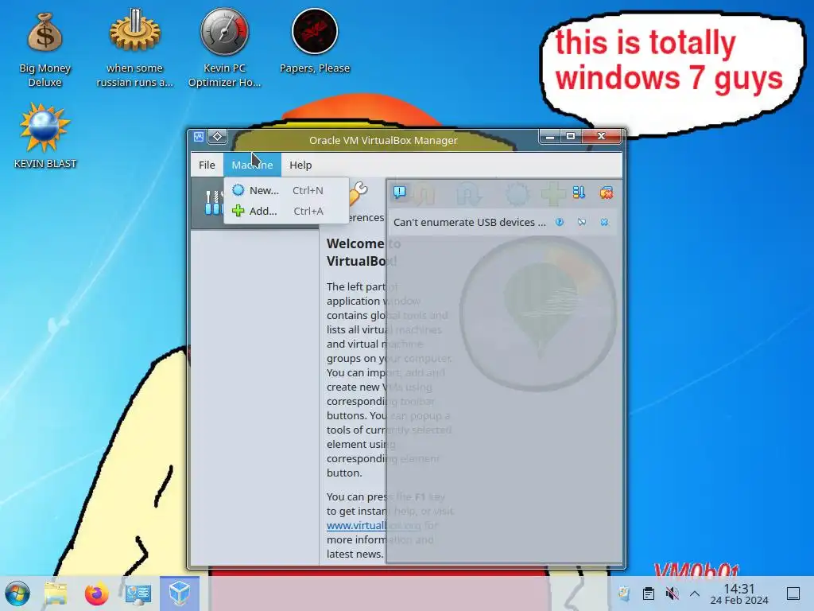
Task: Click the notification center speech-bubble icon
Action: pyautogui.click(x=399, y=193)
